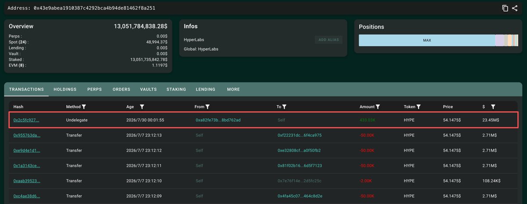Open recipient address 0xe32808cf...a0f50fb2
This screenshot has width=527, height=204.
pyautogui.click(x=299, y=150)
